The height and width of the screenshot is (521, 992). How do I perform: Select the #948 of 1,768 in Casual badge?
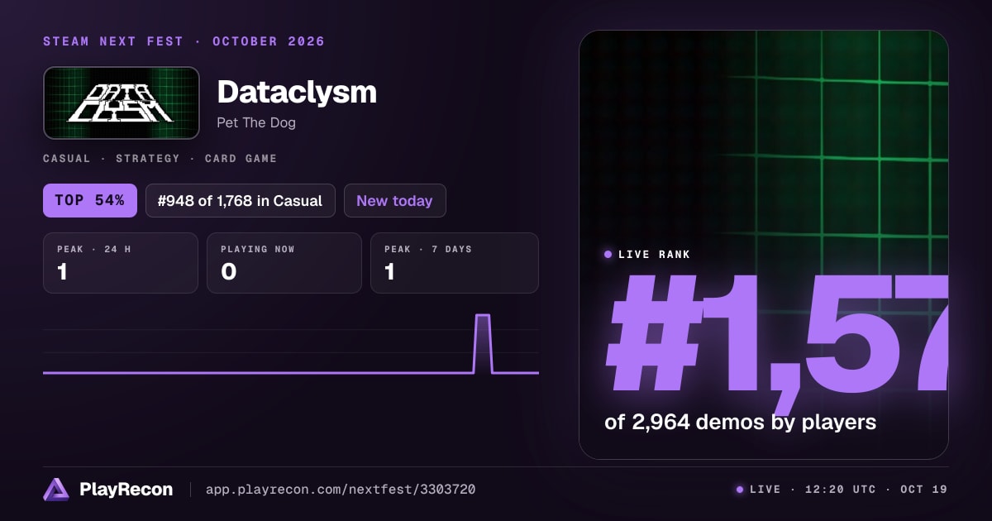(x=241, y=200)
